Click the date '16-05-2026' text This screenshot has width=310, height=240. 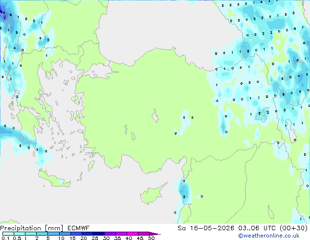pos(212,228)
